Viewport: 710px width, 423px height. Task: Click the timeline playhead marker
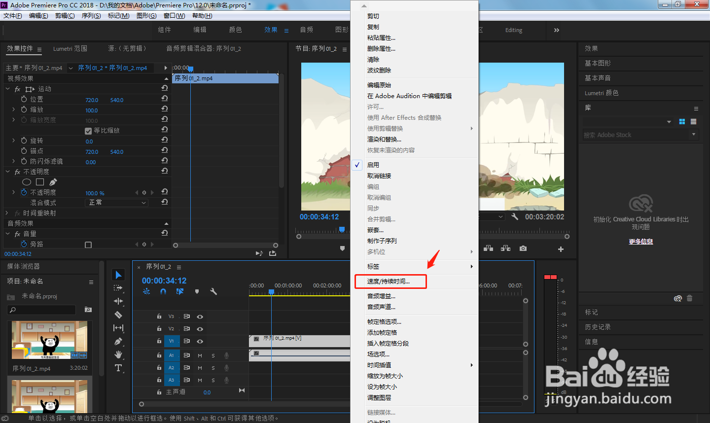pos(271,292)
